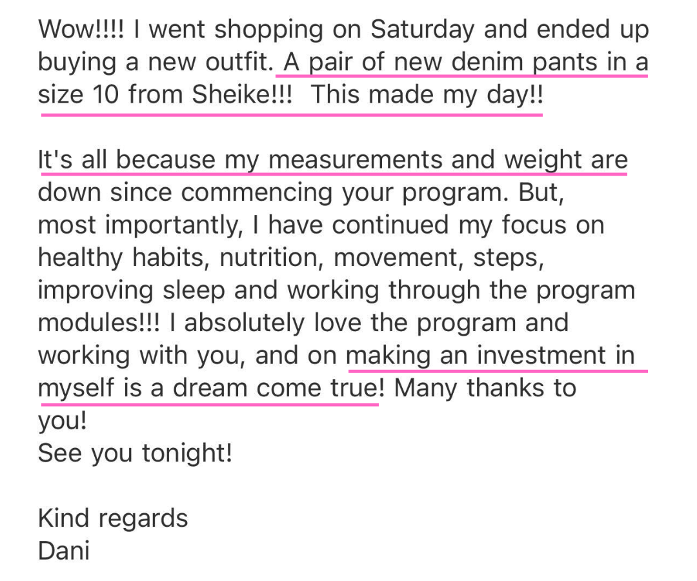Click "improving sleep" in the paragraph

132,290
